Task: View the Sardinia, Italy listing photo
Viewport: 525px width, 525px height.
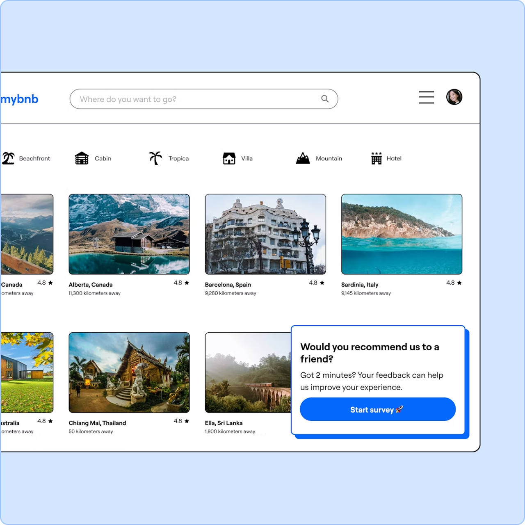Action: coord(402,234)
